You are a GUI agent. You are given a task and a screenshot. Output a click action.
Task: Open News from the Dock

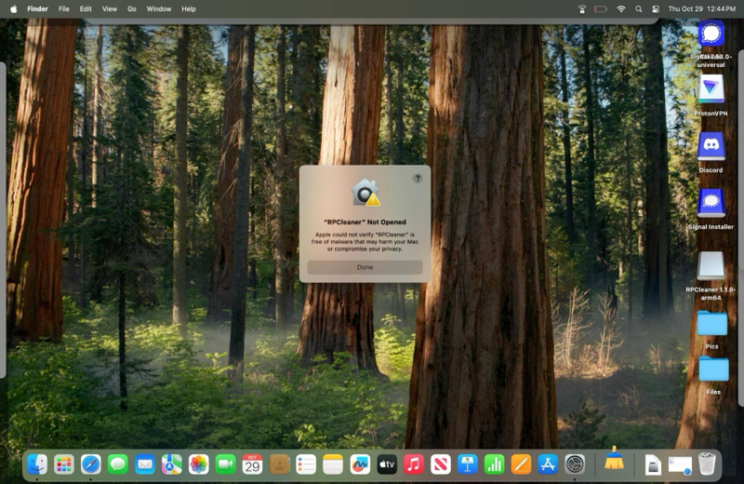click(440, 464)
